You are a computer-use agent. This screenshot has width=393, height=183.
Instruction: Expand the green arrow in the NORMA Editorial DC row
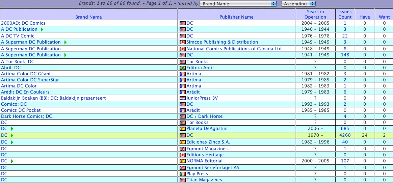click(12, 161)
